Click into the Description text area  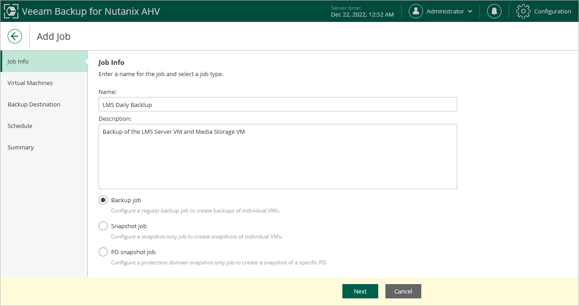(278, 157)
